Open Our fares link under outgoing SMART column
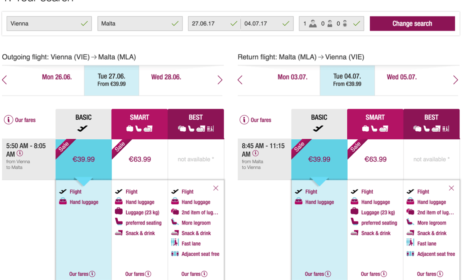The height and width of the screenshot is (280, 463). [x=138, y=274]
